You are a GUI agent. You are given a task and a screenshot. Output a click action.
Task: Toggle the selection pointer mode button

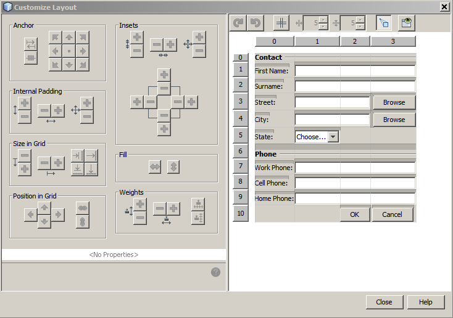pyautogui.click(x=384, y=23)
